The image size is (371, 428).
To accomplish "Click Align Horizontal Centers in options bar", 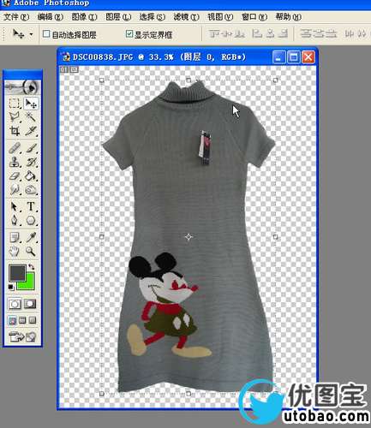I will (270, 34).
